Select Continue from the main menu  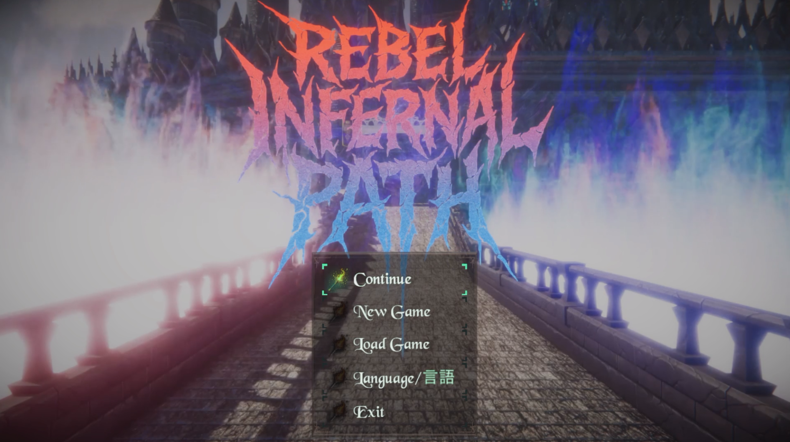[x=382, y=279]
